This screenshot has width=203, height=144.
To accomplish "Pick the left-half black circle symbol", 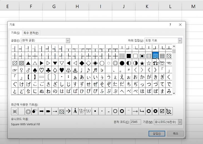I will pyautogui.click(x=128, y=63).
